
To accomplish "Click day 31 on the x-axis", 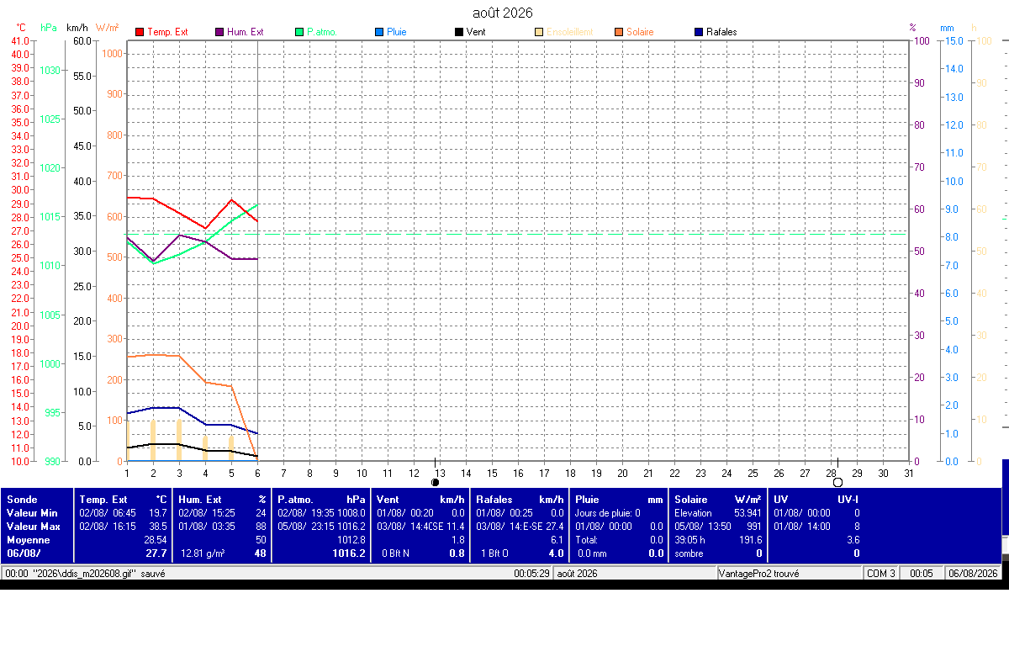I will 909,474.
